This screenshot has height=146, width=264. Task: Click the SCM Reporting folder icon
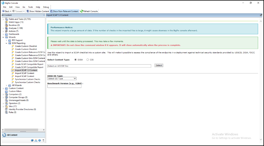[x=10, y=43]
